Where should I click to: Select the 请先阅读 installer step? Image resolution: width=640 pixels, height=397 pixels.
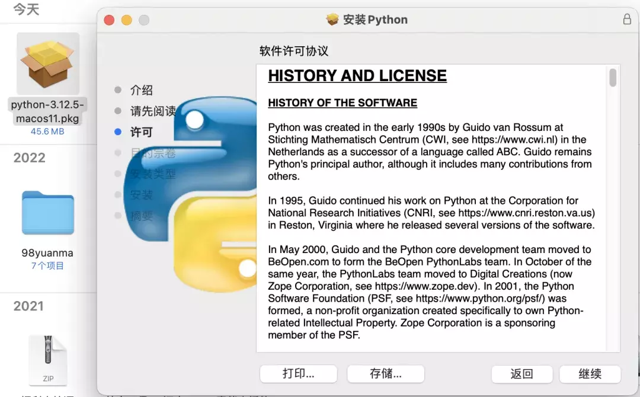click(x=153, y=111)
